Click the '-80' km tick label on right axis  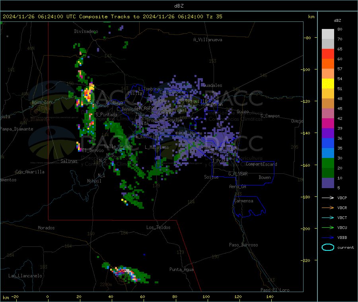[307, 38]
